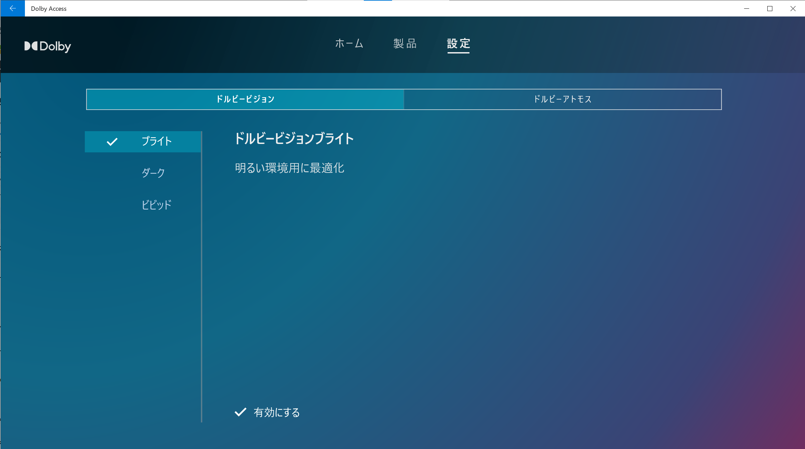The width and height of the screenshot is (805, 449).
Task: Click the 明るい環境用に最適化 description
Action: click(x=289, y=168)
